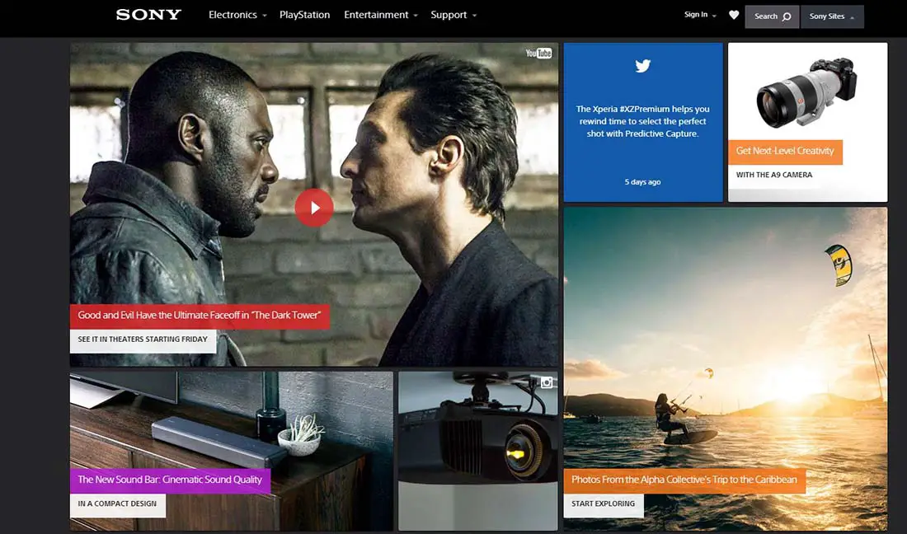Screen dimensions: 907x534
Task: Open The New Sound Bar headline
Action: tap(170, 480)
